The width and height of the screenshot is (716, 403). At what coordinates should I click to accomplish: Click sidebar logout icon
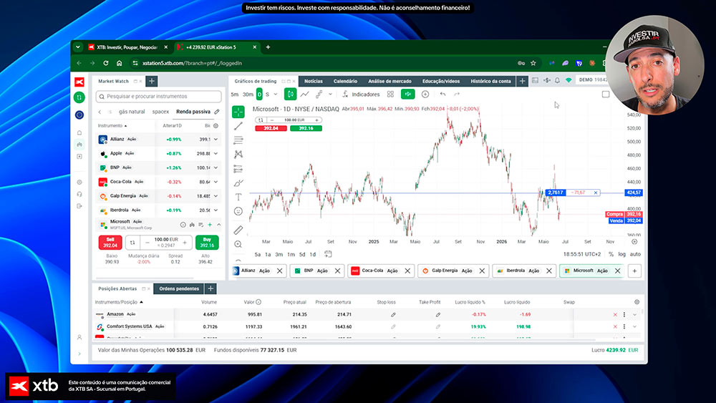coord(79,206)
